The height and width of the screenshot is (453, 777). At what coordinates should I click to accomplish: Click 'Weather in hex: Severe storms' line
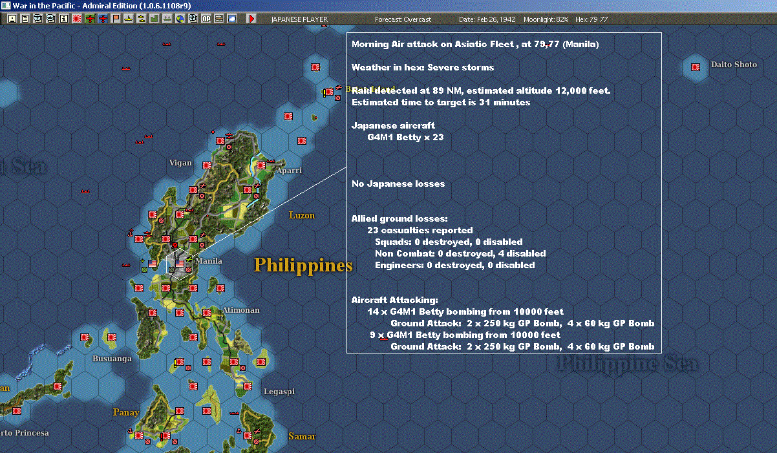[423, 68]
